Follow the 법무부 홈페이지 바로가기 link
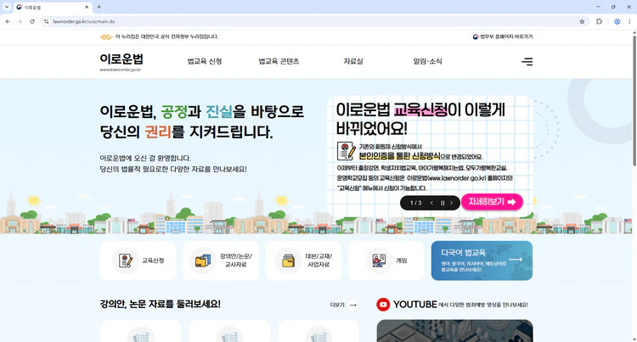The height and width of the screenshot is (342, 637). tap(502, 36)
